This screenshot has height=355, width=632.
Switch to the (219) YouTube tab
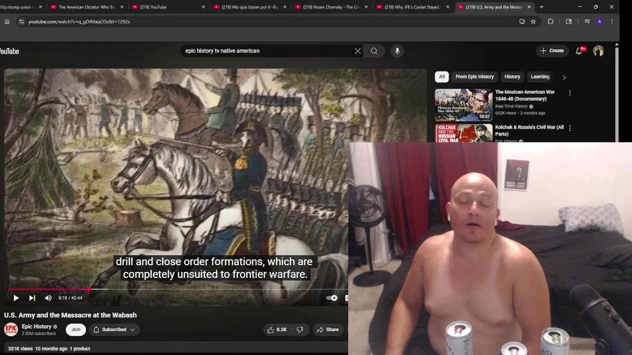coord(168,7)
